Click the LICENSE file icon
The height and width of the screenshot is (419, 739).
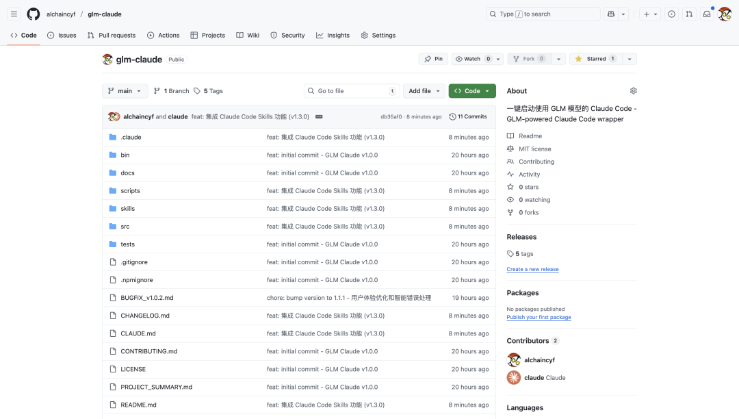[113, 369]
